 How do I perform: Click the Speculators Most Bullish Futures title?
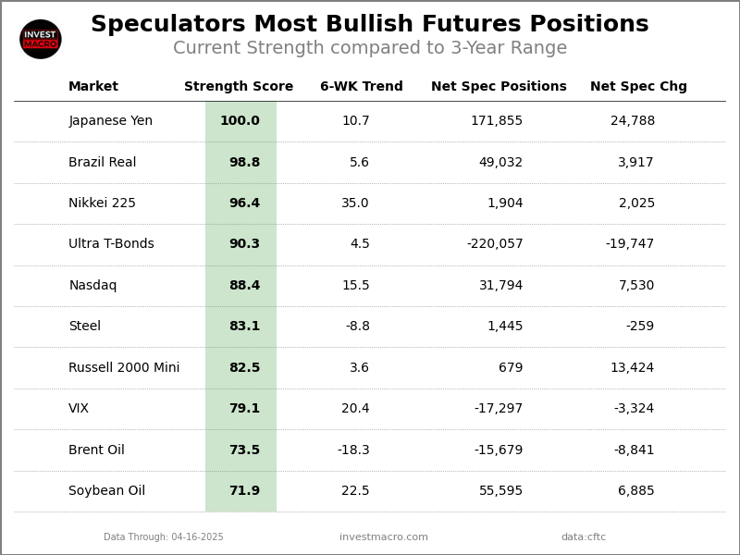tap(370, 25)
